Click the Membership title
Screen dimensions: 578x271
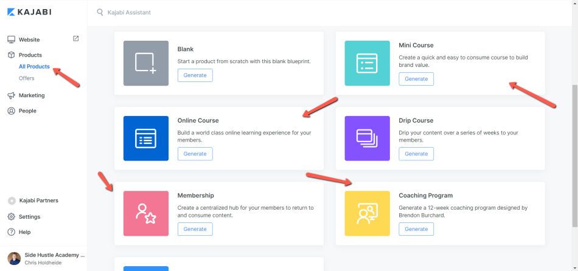click(x=196, y=196)
